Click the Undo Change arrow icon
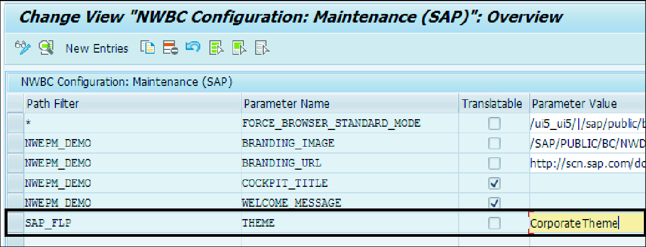 point(193,47)
